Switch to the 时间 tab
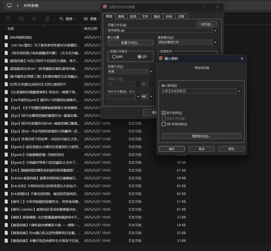Viewport: 271px width, 251px height. pyautogui.click(x=169, y=16)
